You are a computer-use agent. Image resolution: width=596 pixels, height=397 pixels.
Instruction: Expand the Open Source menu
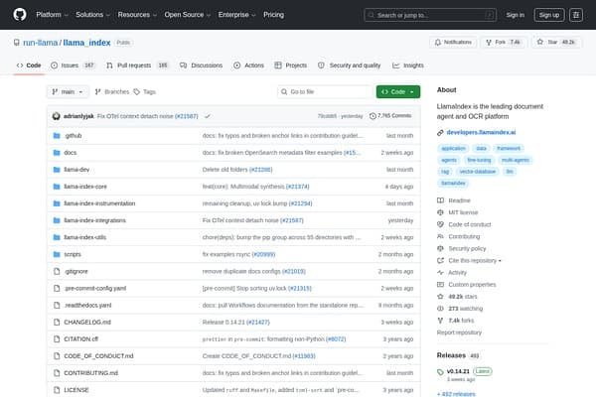[188, 15]
